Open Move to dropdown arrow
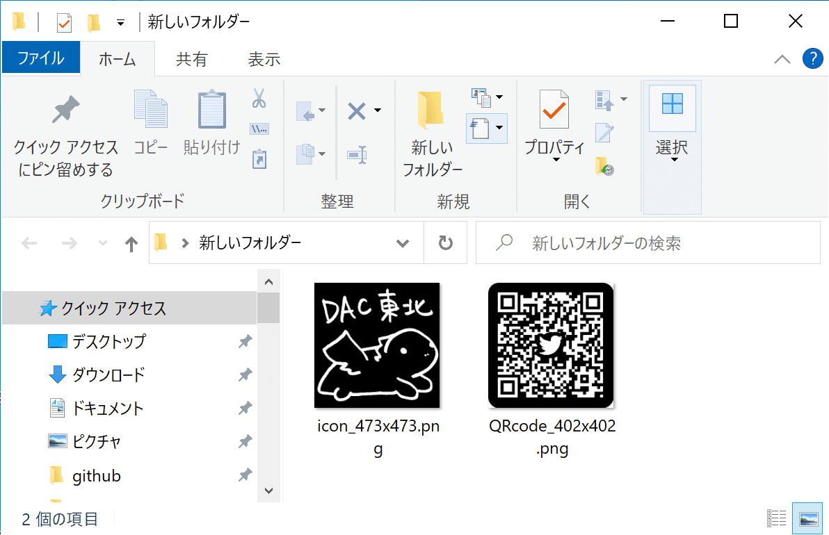829x535 pixels. click(322, 110)
